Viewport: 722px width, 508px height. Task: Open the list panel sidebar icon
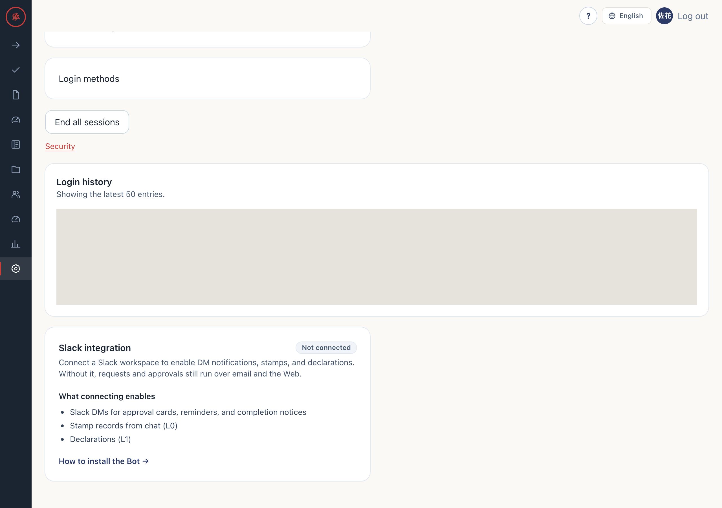tap(16, 144)
